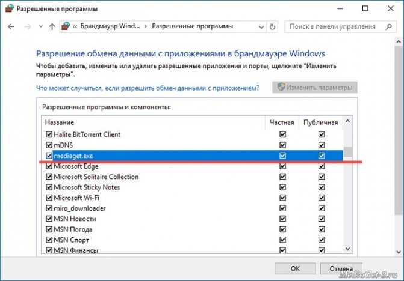Toggle Microsoft Edge name checkbox
Screen dimensions: 404x281
click(x=49, y=166)
